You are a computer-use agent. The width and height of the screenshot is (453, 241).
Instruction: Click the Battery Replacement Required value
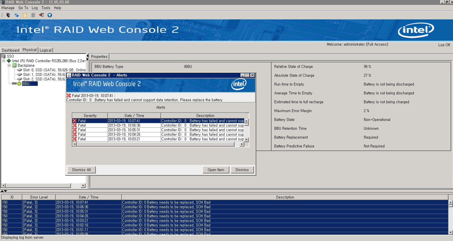[371, 137]
